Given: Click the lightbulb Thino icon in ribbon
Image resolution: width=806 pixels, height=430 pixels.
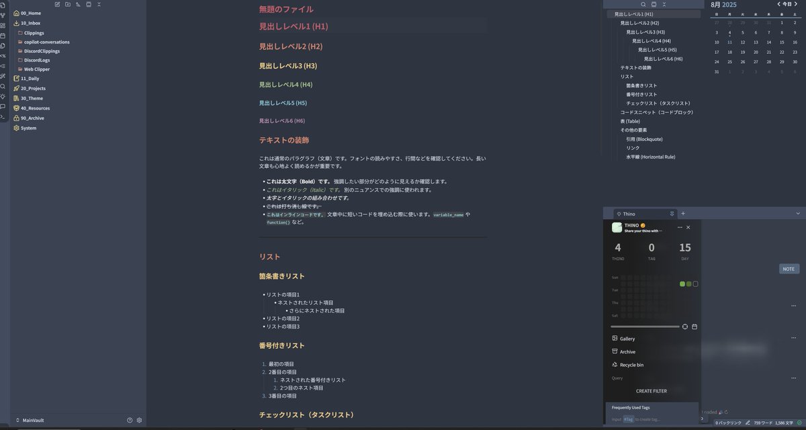Looking at the screenshot, I should tap(3, 96).
